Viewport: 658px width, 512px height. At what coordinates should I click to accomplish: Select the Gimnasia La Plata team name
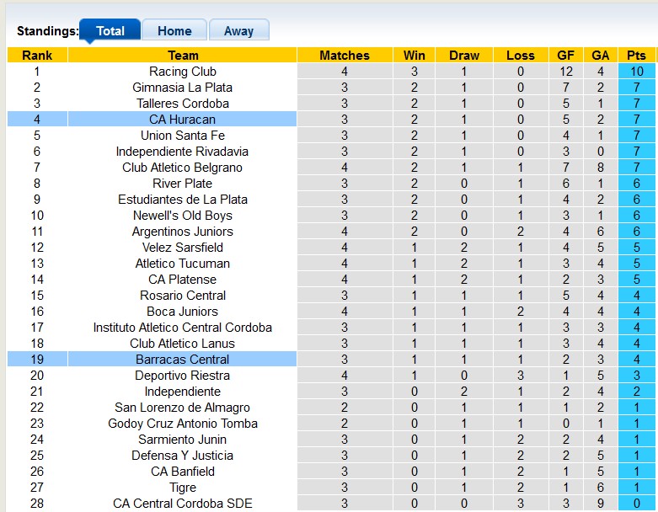(182, 88)
